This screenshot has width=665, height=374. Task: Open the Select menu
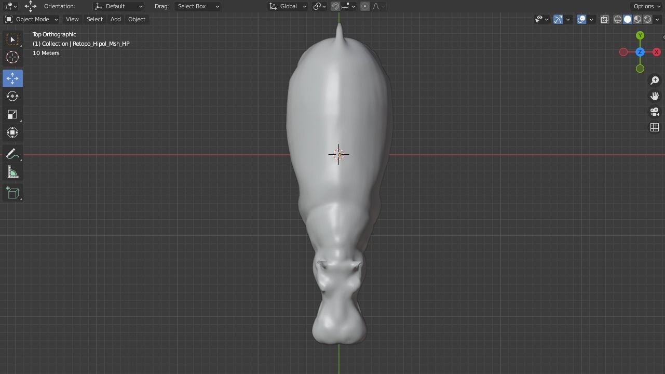click(94, 19)
